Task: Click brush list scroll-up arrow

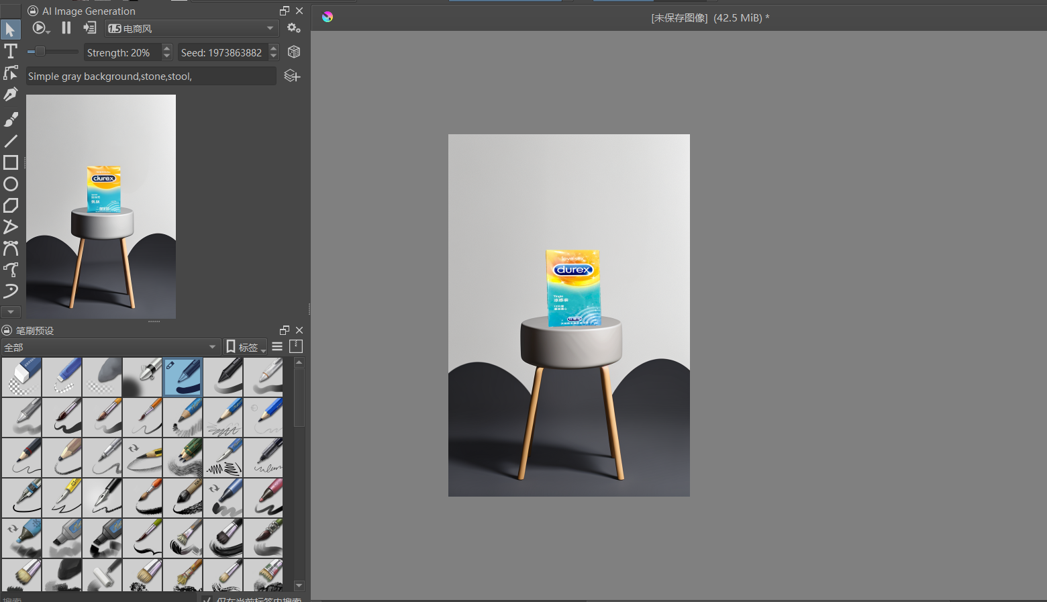Action: (299, 362)
